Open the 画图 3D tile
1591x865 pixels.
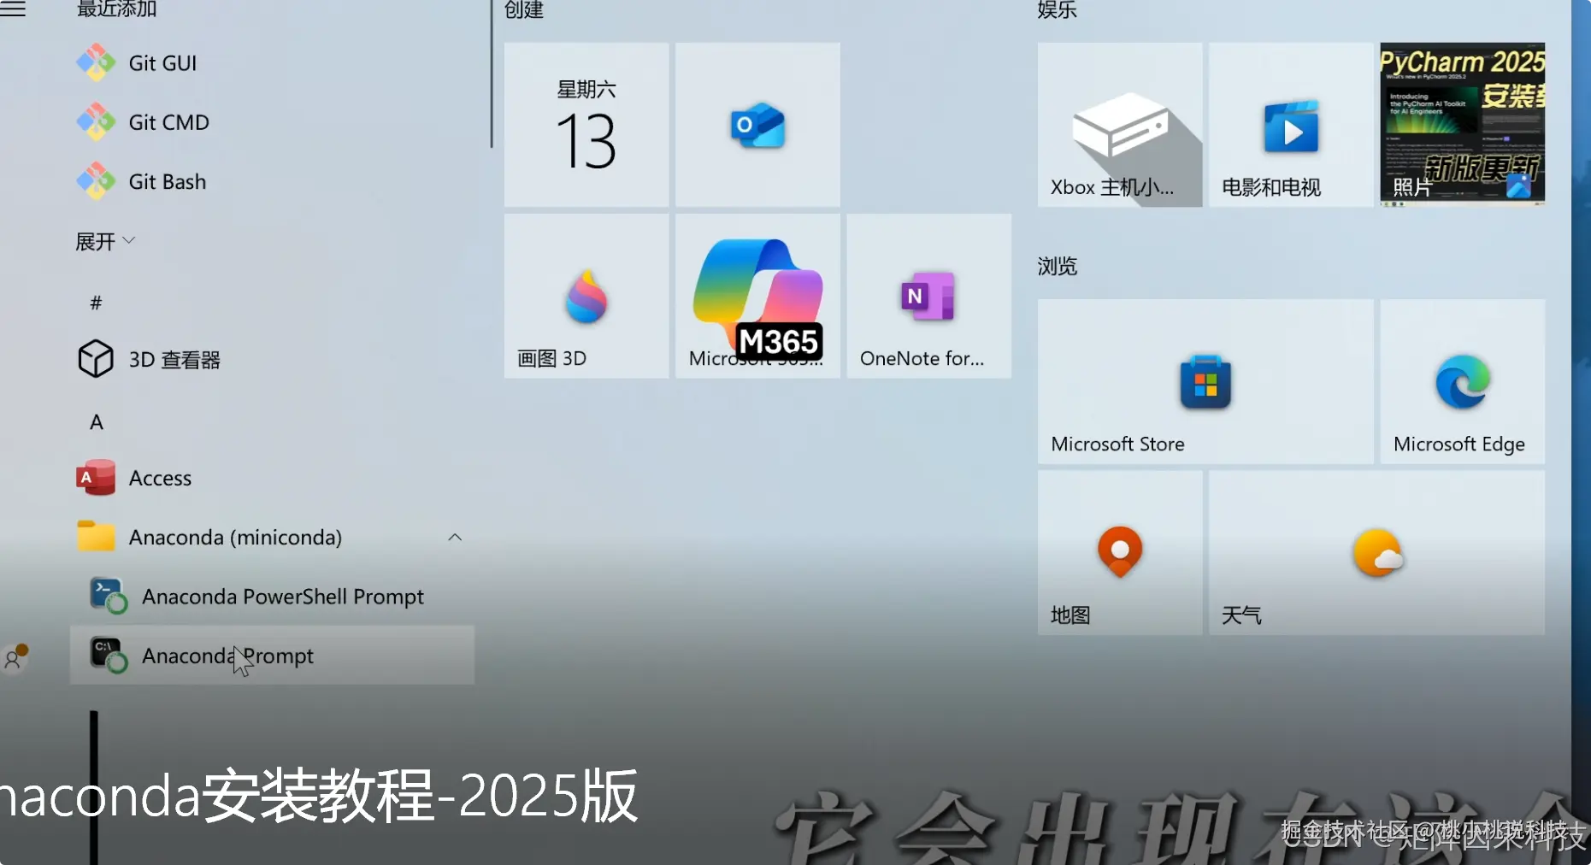click(x=586, y=296)
